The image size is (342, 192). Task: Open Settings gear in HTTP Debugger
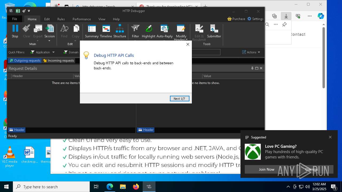click(249, 19)
